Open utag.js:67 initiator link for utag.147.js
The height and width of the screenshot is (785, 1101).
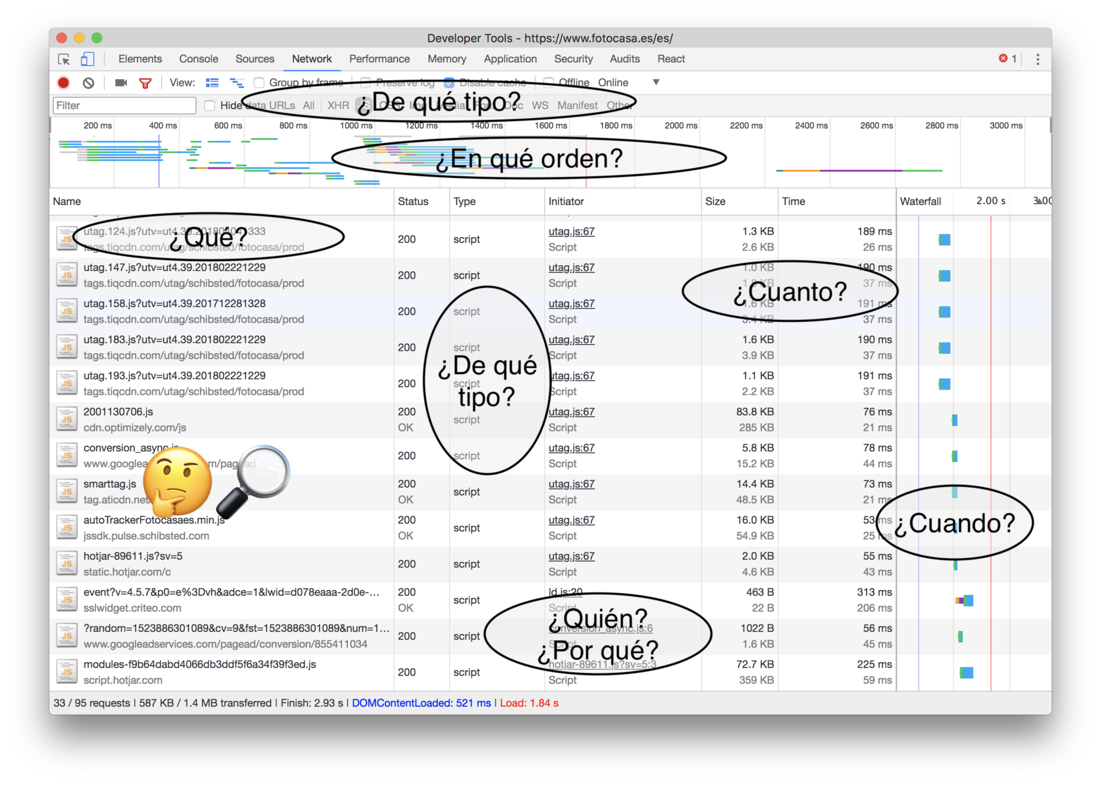pyautogui.click(x=571, y=267)
